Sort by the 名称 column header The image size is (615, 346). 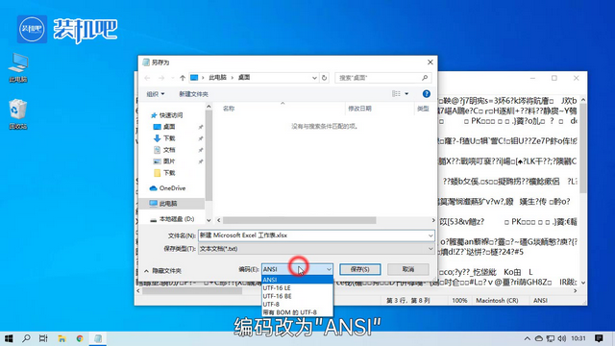click(229, 109)
